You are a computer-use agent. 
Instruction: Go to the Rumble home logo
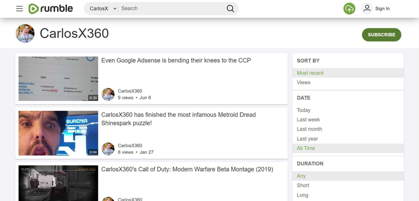50,8
